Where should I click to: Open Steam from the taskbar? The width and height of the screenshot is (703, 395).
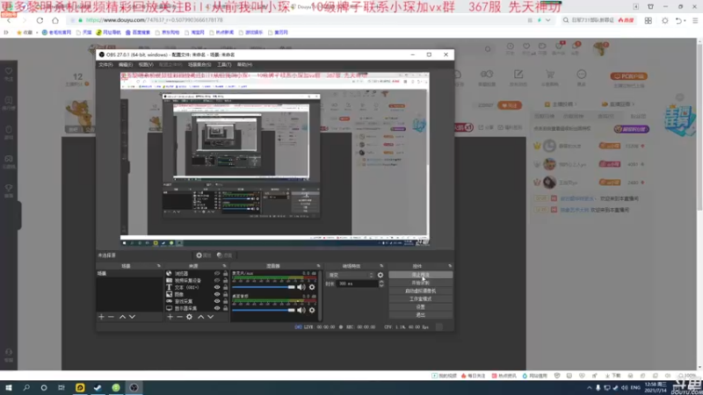click(98, 387)
